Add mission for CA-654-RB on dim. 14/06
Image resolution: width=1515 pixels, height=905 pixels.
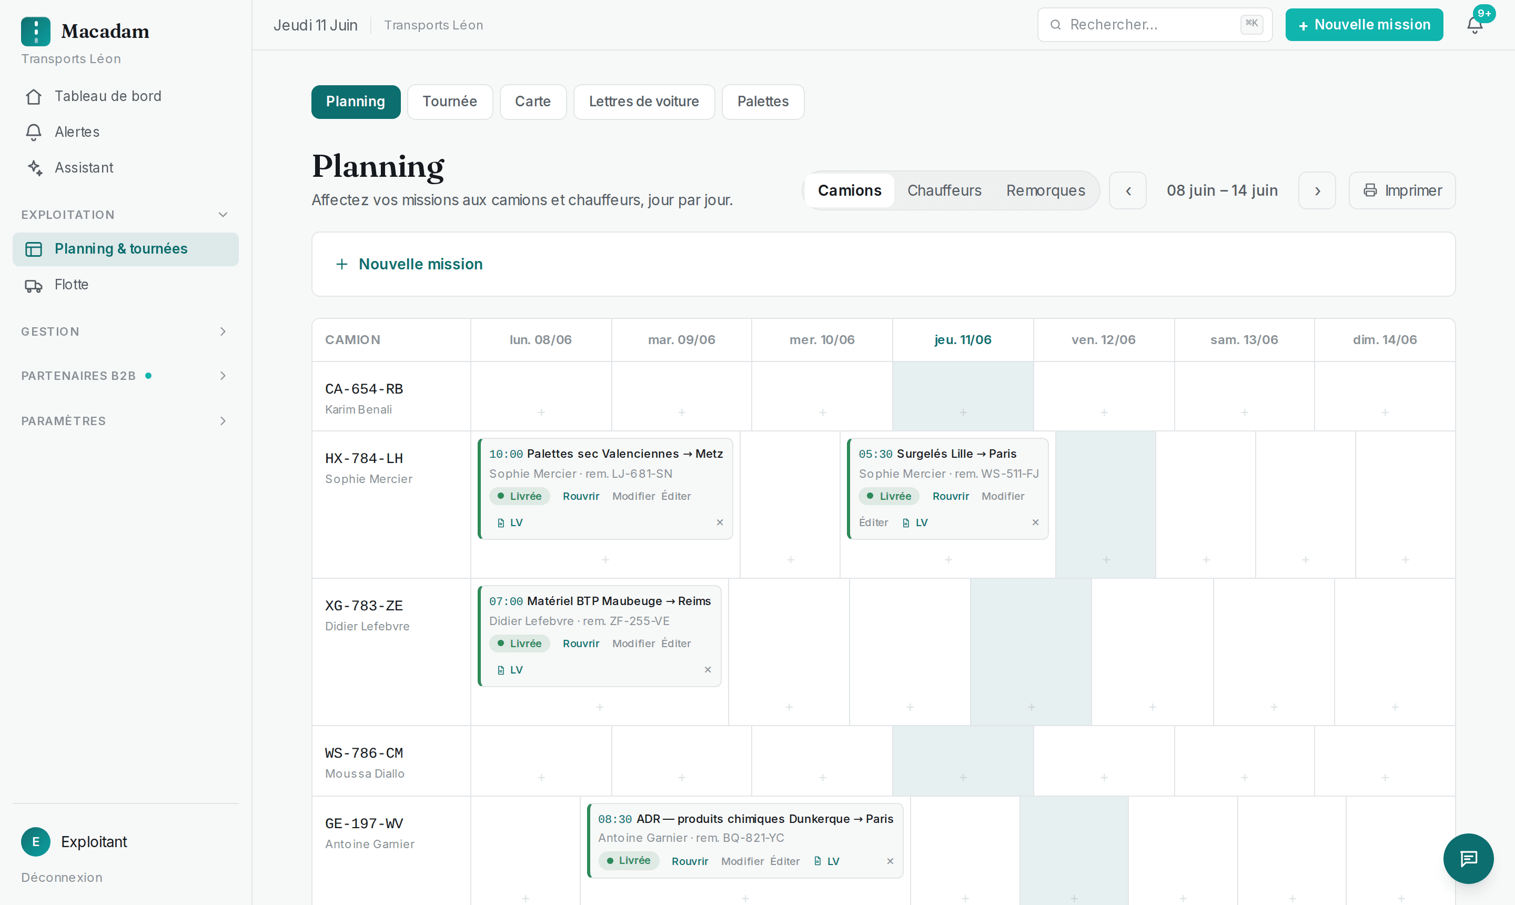tap(1385, 413)
